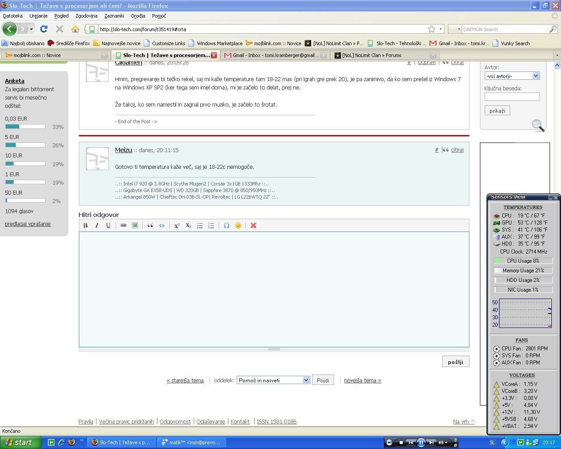Go back with Firefox back arrow
Screen dimensions: 561x449
click(10, 29)
